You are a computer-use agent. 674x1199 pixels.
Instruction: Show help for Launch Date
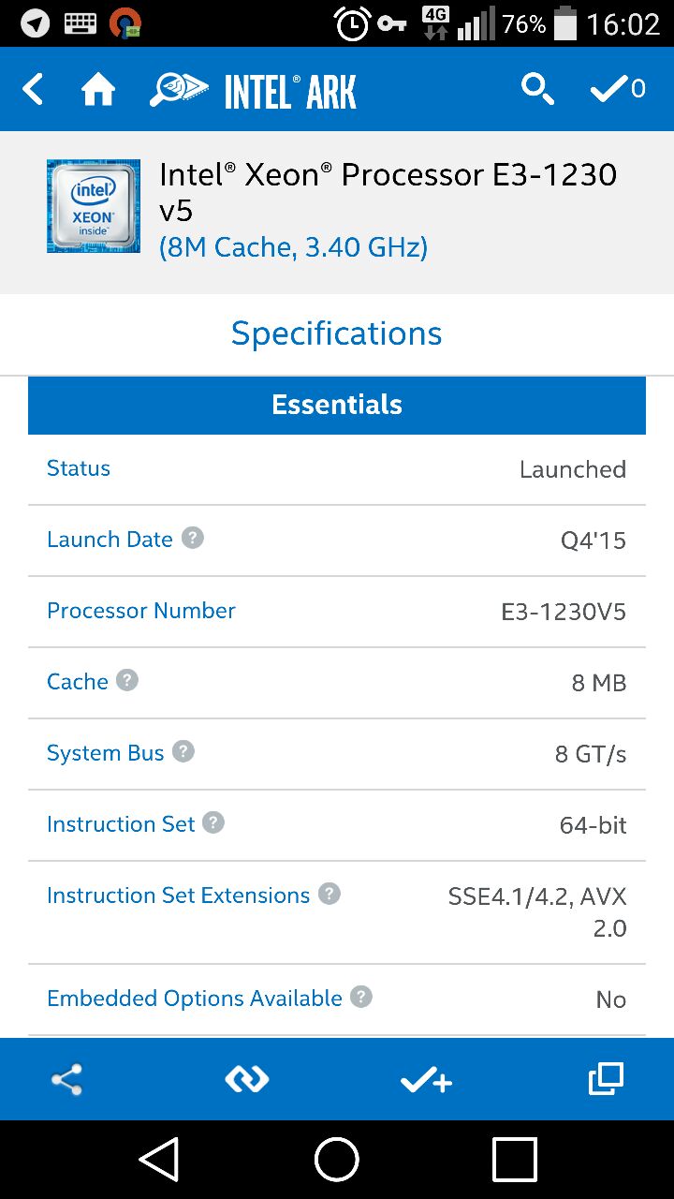[193, 538]
